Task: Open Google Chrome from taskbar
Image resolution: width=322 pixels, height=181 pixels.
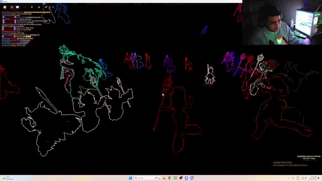Action: tap(170, 178)
